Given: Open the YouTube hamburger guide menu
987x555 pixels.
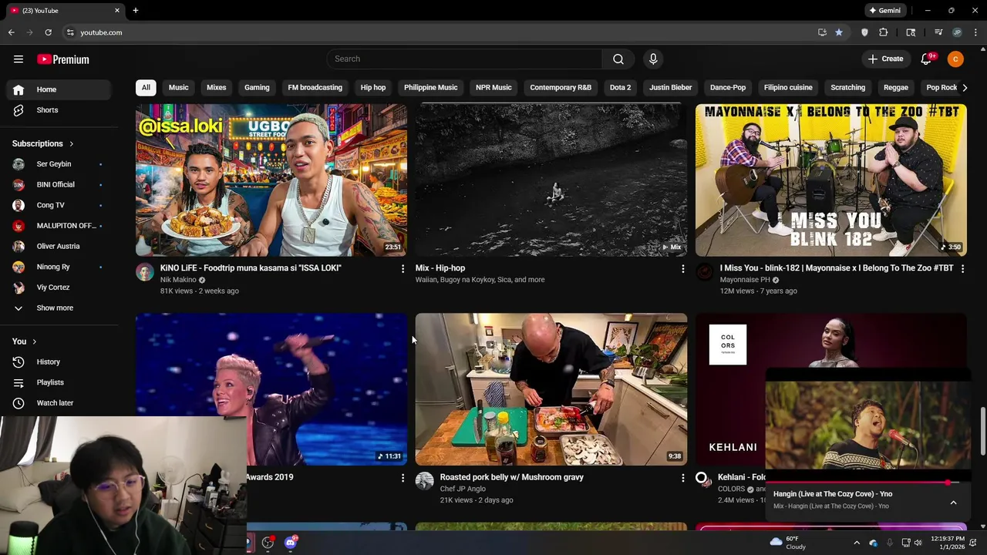Looking at the screenshot, I should [19, 59].
